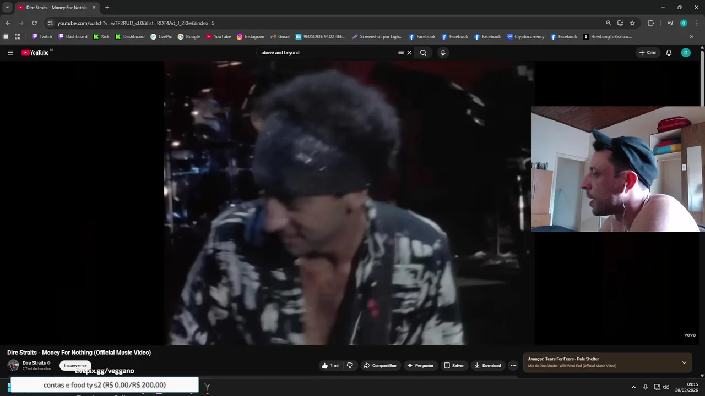This screenshot has width=705, height=396.
Task: Open more actions three-dot menu under video
Action: pos(513,366)
